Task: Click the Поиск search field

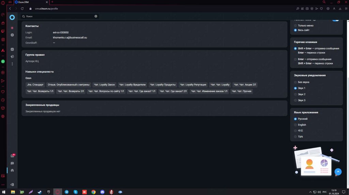Action: [x=59, y=16]
